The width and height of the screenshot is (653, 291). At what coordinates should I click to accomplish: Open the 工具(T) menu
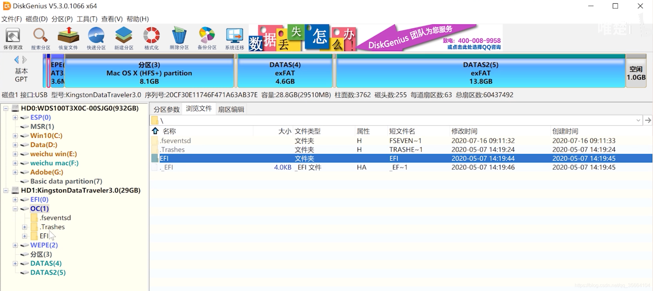tap(87, 19)
